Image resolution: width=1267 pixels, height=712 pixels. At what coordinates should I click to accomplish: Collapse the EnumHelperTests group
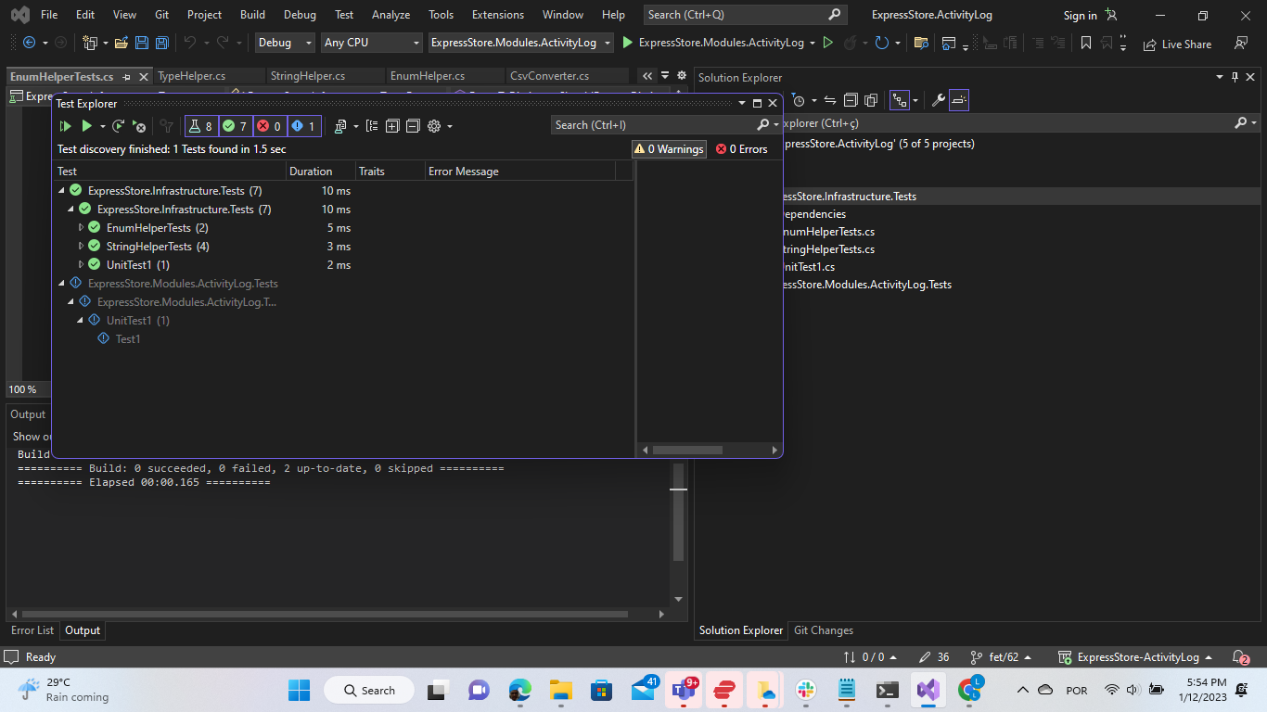[x=80, y=227]
